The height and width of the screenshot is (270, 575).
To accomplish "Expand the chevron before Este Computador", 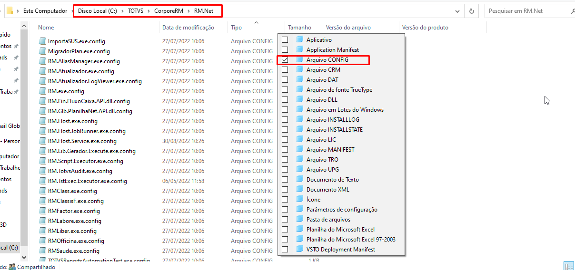I will pyautogui.click(x=18, y=11).
